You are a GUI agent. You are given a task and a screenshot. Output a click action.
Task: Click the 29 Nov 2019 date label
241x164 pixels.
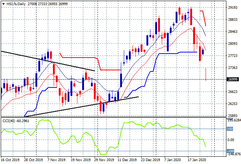[104, 160]
